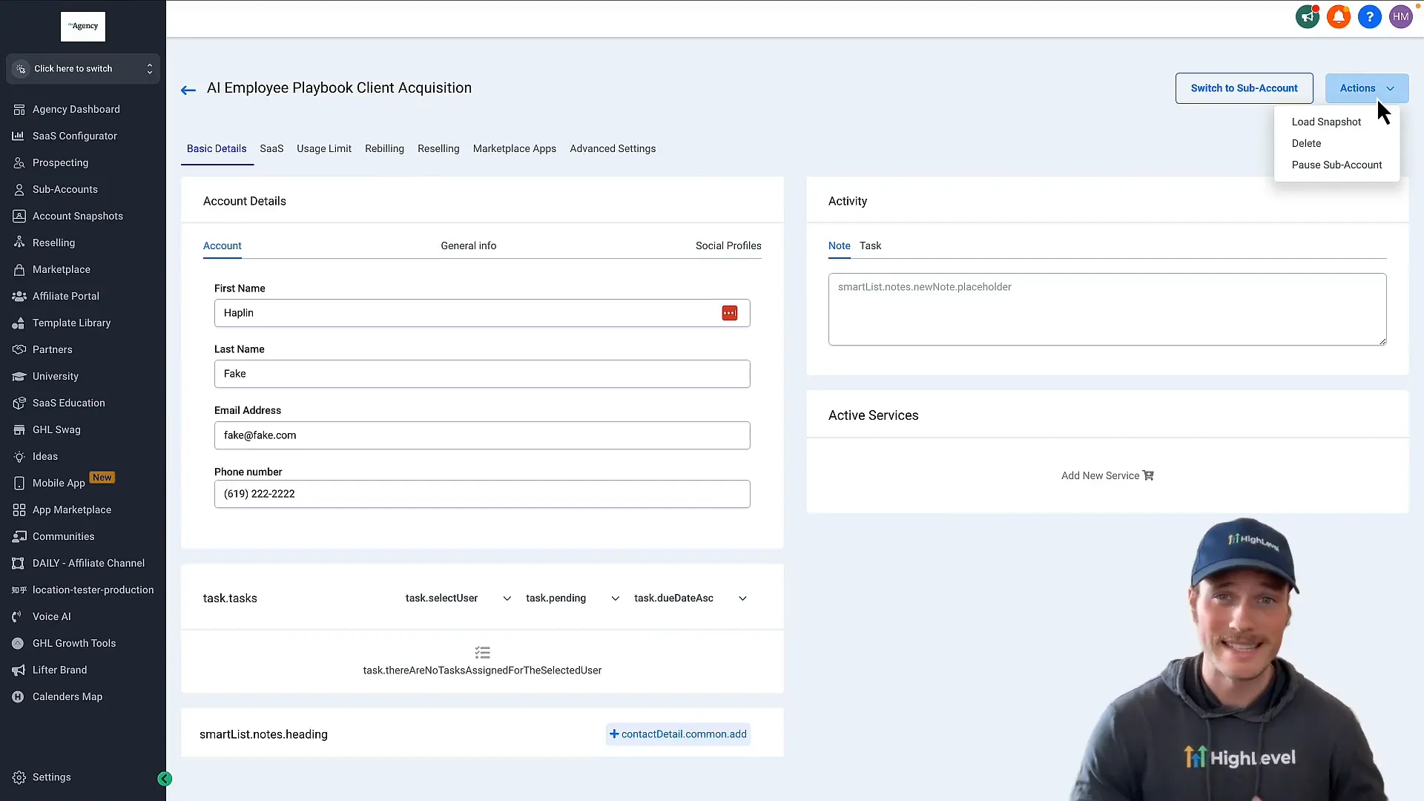Open GHL Growth Tools sidebar link
Screen dimensions: 1424x801
[x=74, y=643]
